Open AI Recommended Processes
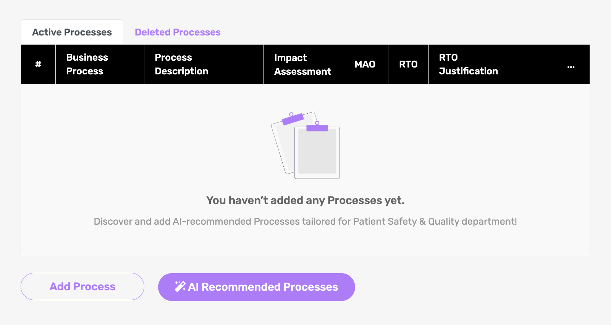Image resolution: width=611 pixels, height=325 pixels. point(257,287)
